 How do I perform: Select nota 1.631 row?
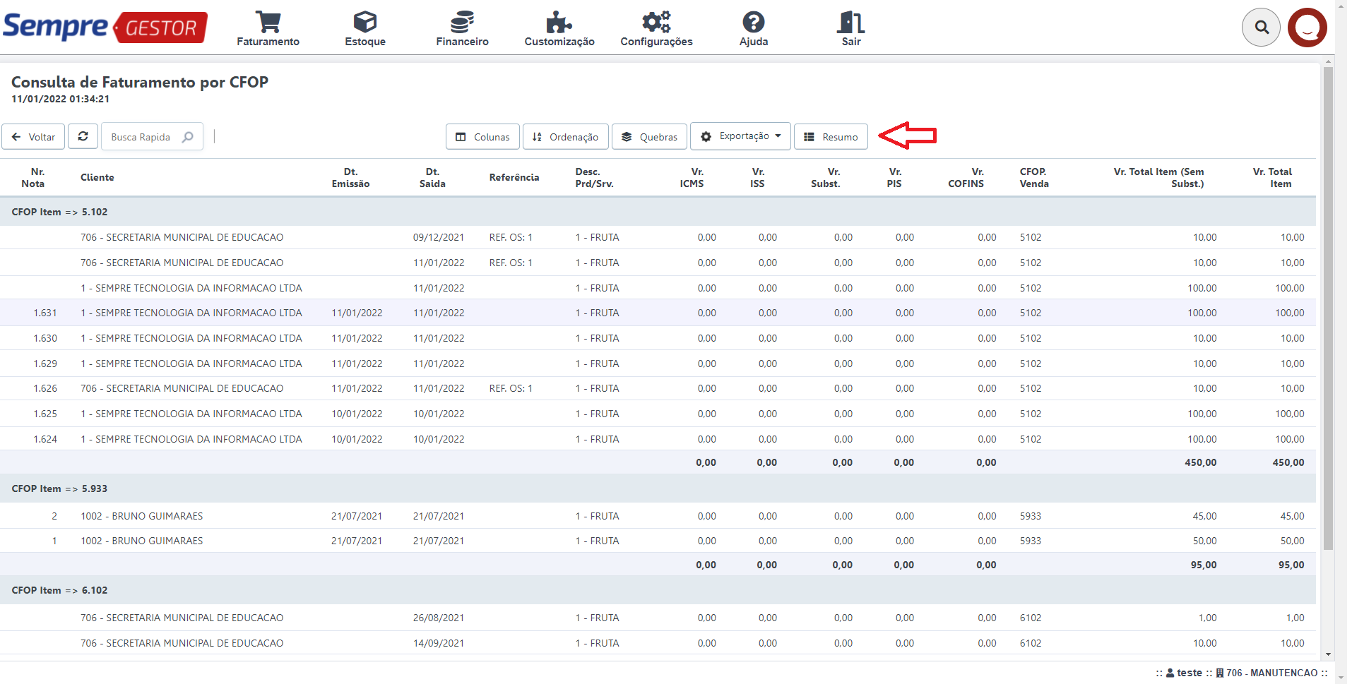(658, 313)
